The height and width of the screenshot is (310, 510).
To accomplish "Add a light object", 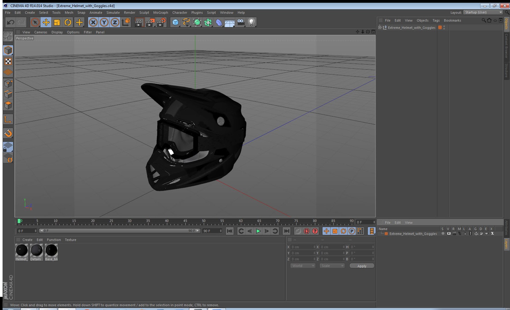I will [251, 22].
